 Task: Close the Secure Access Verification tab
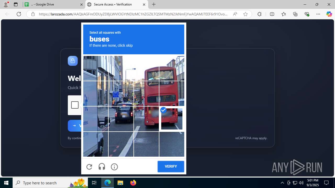(x=144, y=4)
